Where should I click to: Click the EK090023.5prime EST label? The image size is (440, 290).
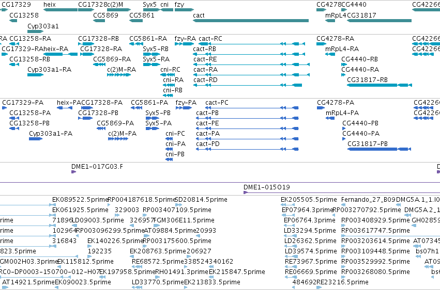coord(83,282)
